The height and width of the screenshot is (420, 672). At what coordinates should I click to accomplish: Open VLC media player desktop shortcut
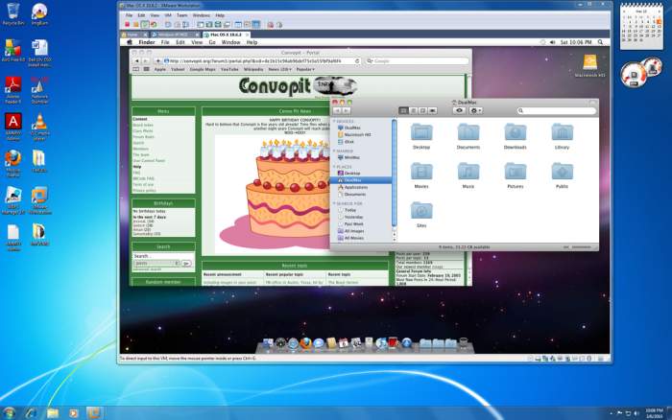(39, 128)
